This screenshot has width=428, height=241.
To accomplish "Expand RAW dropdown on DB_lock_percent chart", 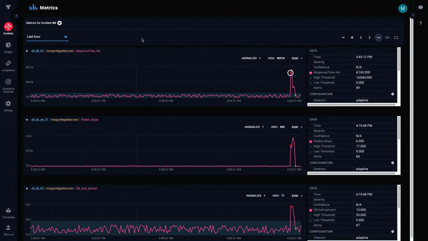I will [x=297, y=196].
